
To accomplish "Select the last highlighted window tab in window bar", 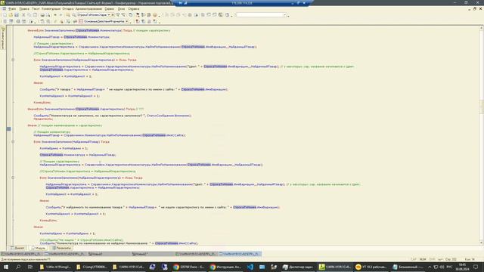I will (240, 254).
